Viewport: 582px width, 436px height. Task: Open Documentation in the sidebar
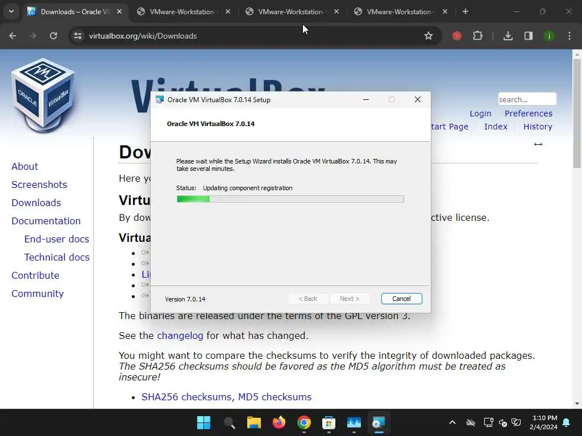46,221
